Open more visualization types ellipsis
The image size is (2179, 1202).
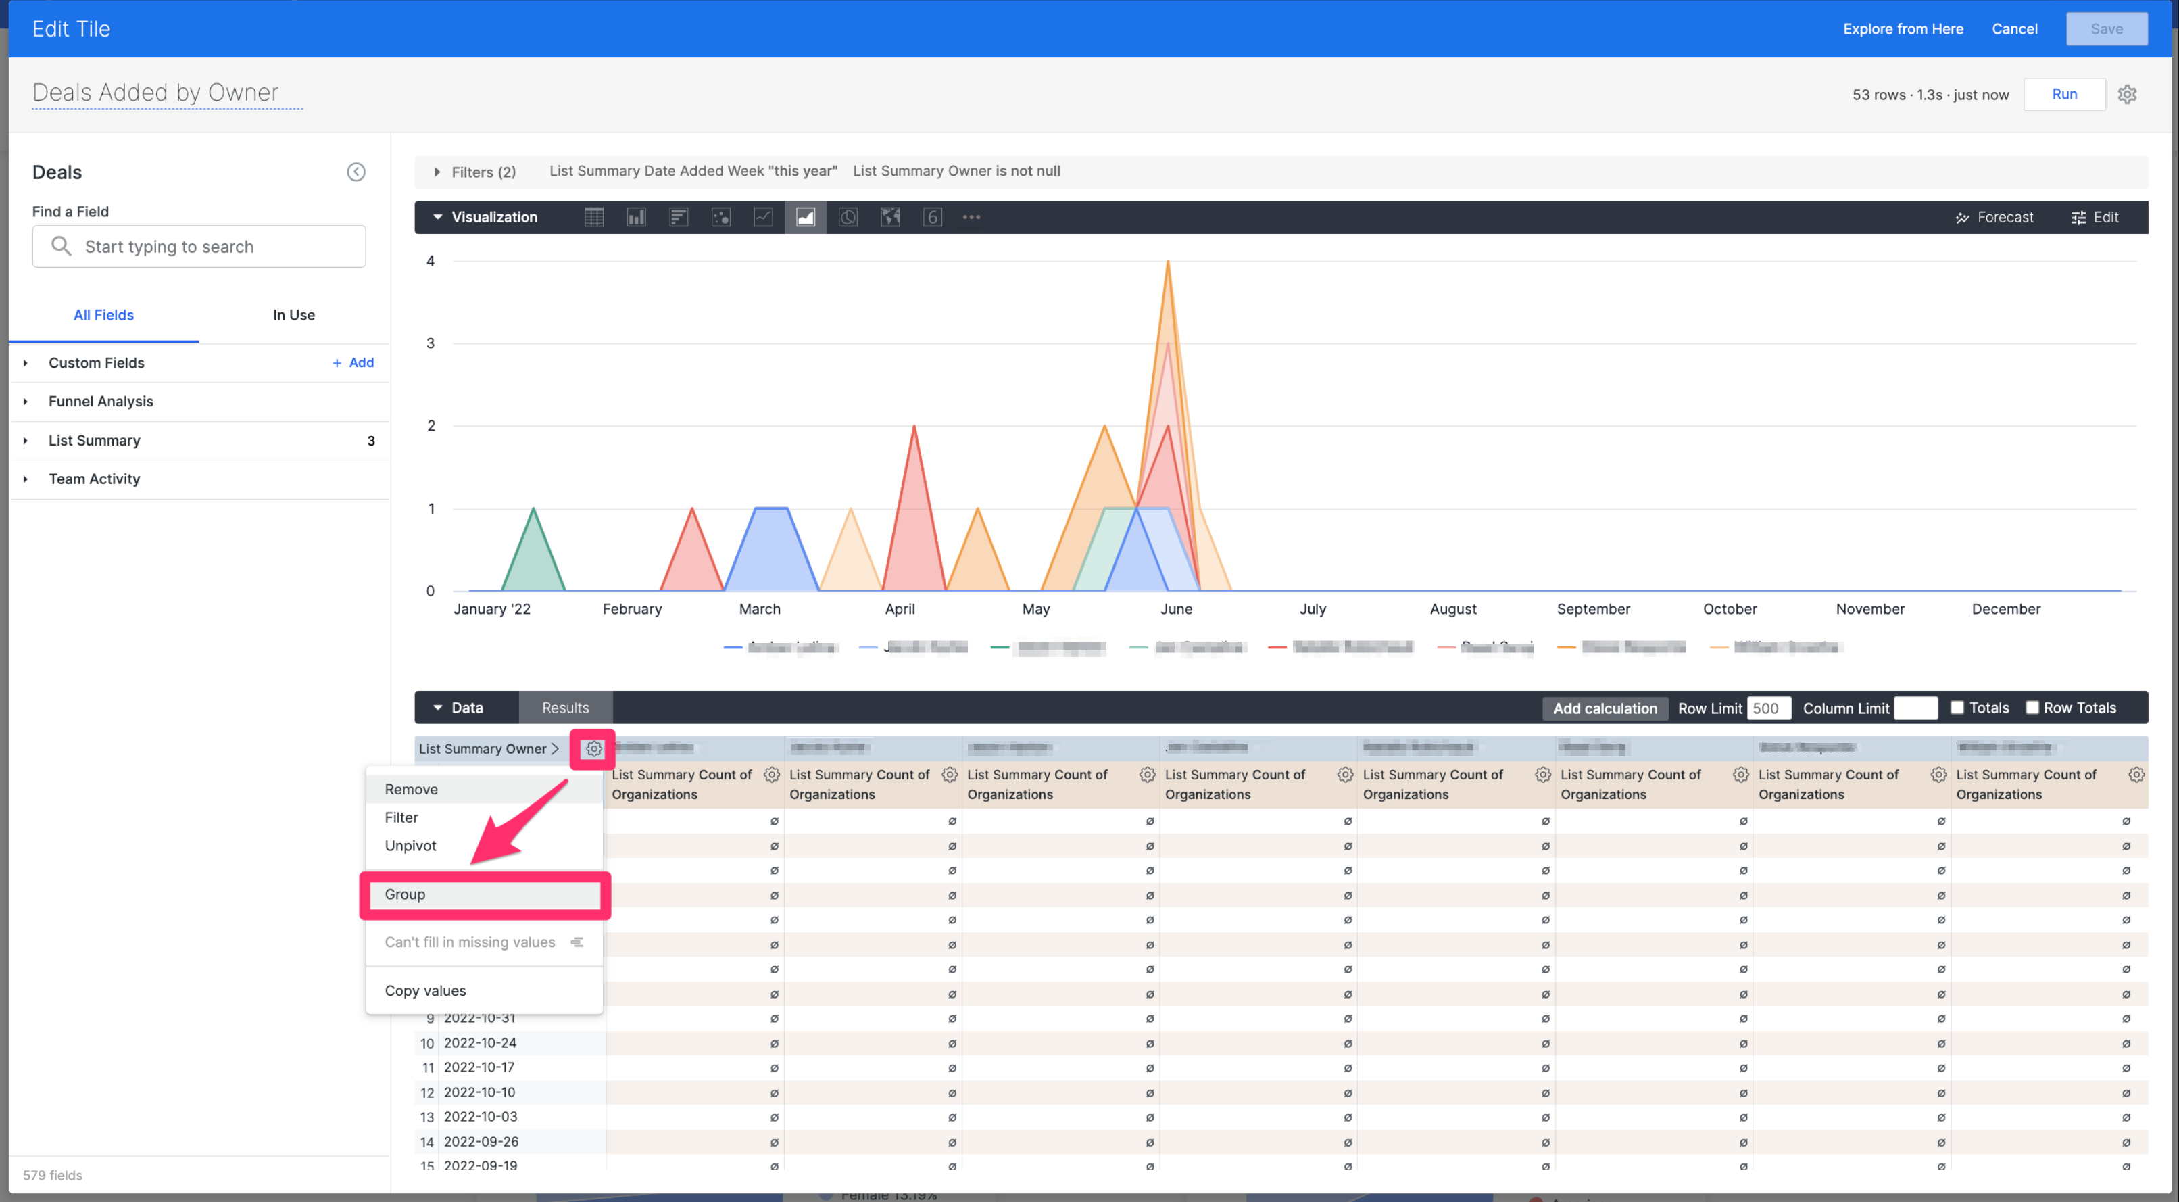click(971, 218)
